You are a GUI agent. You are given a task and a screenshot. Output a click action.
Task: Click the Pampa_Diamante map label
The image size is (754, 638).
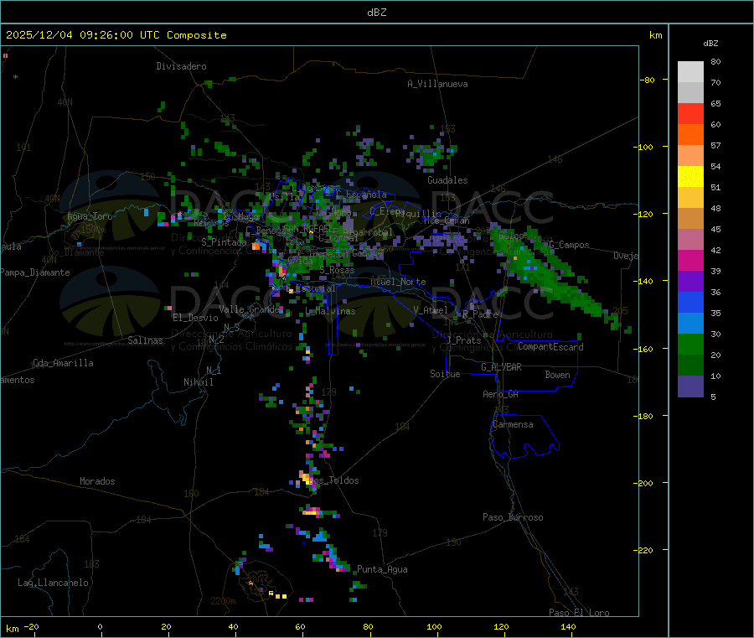[x=35, y=272]
